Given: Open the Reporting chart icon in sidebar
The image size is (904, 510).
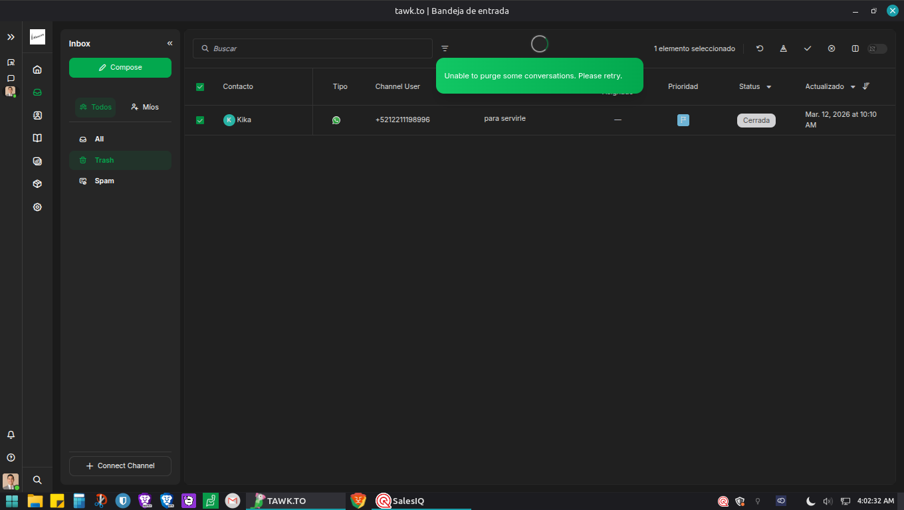Looking at the screenshot, I should 37,161.
